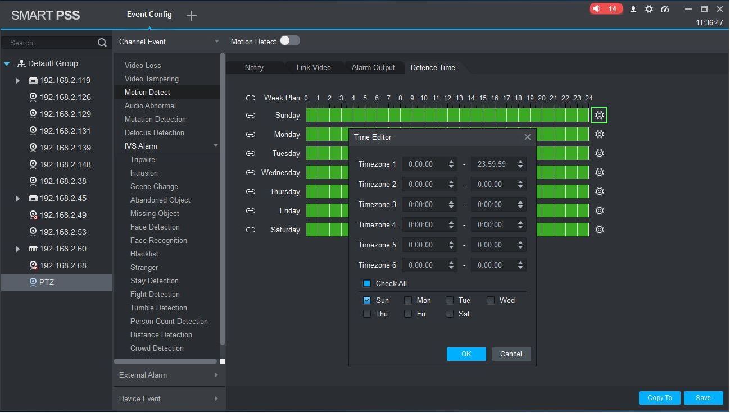Open the Wednesday schedule gear icon
The image size is (730, 413).
click(x=600, y=172)
